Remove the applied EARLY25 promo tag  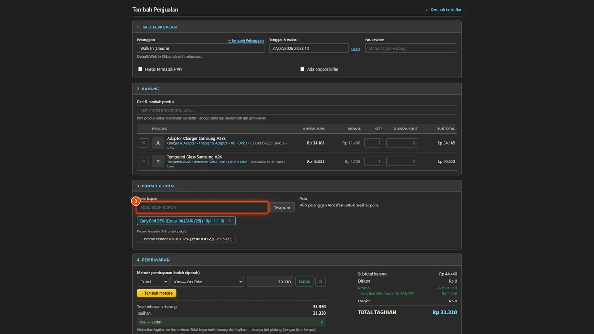(x=229, y=221)
